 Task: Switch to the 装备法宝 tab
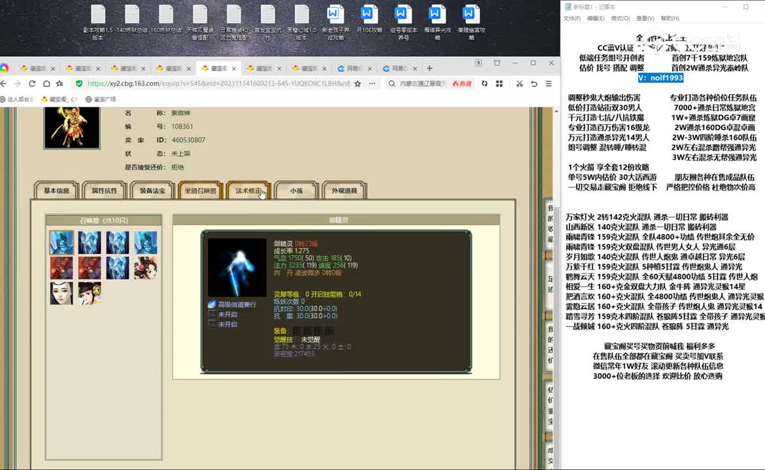click(x=152, y=191)
